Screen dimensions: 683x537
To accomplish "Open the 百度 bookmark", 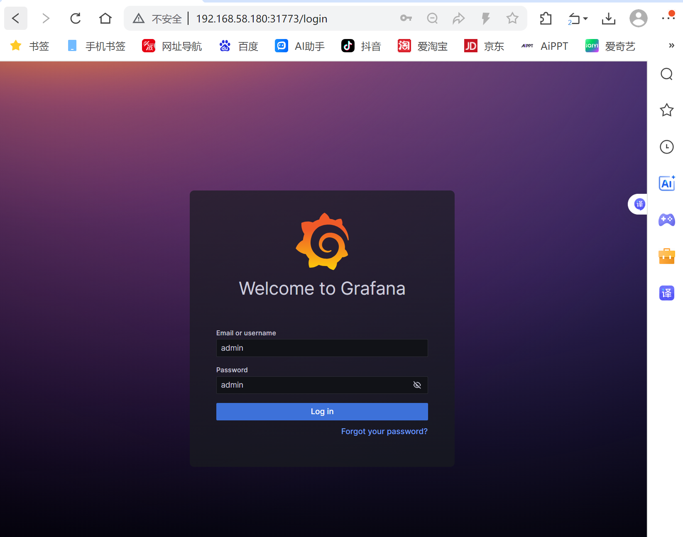I will pyautogui.click(x=239, y=46).
